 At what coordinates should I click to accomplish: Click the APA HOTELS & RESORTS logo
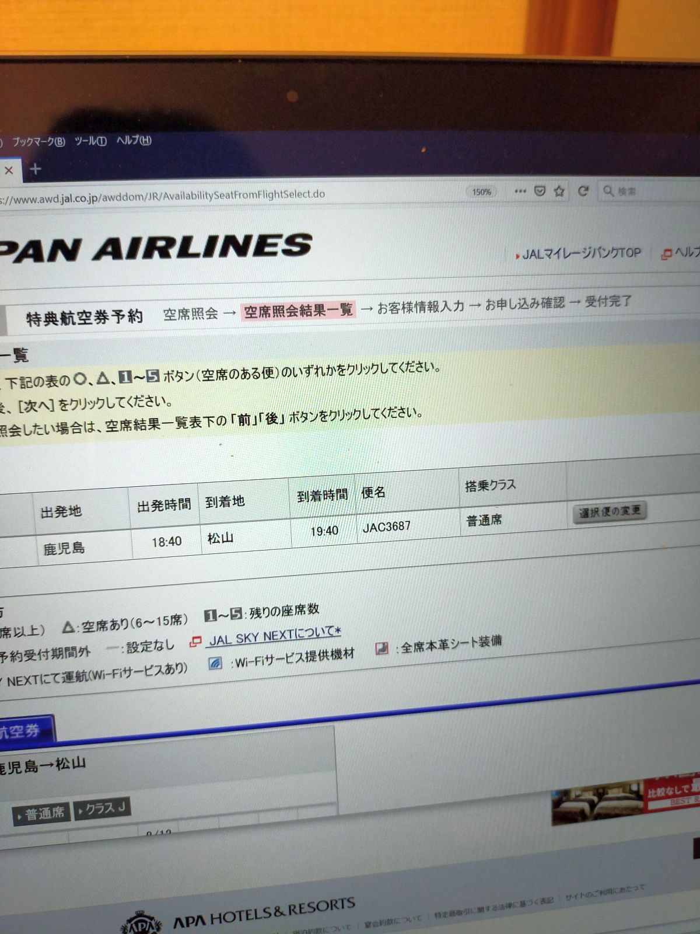click(239, 916)
